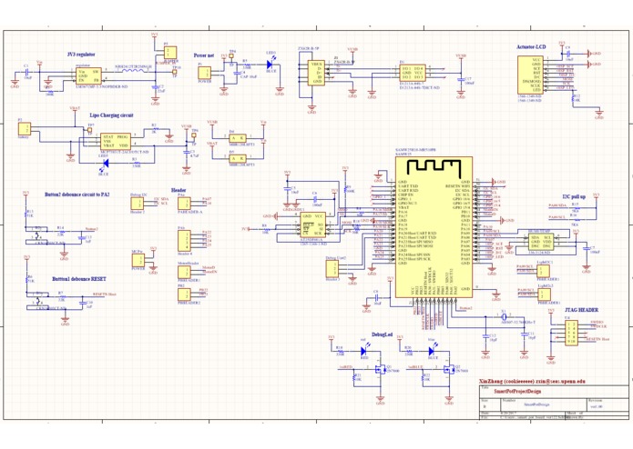Click the TP10 test point in 3V3 regulator
Image resolution: width=633 pixels, height=449 pixels.
pyautogui.click(x=174, y=72)
